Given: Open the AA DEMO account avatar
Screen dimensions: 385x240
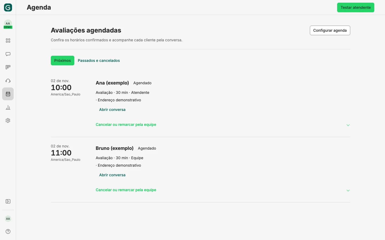Looking at the screenshot, I should tap(8, 24).
